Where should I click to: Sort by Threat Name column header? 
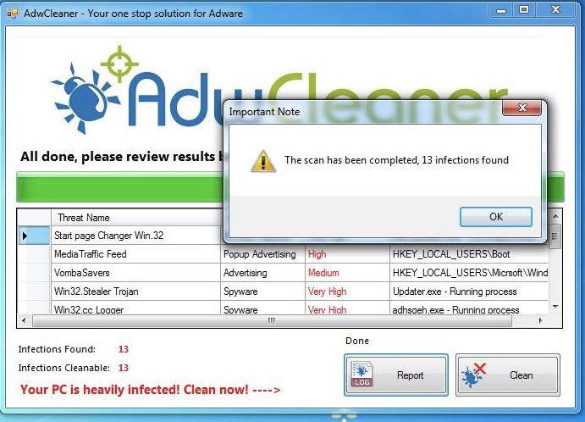135,217
